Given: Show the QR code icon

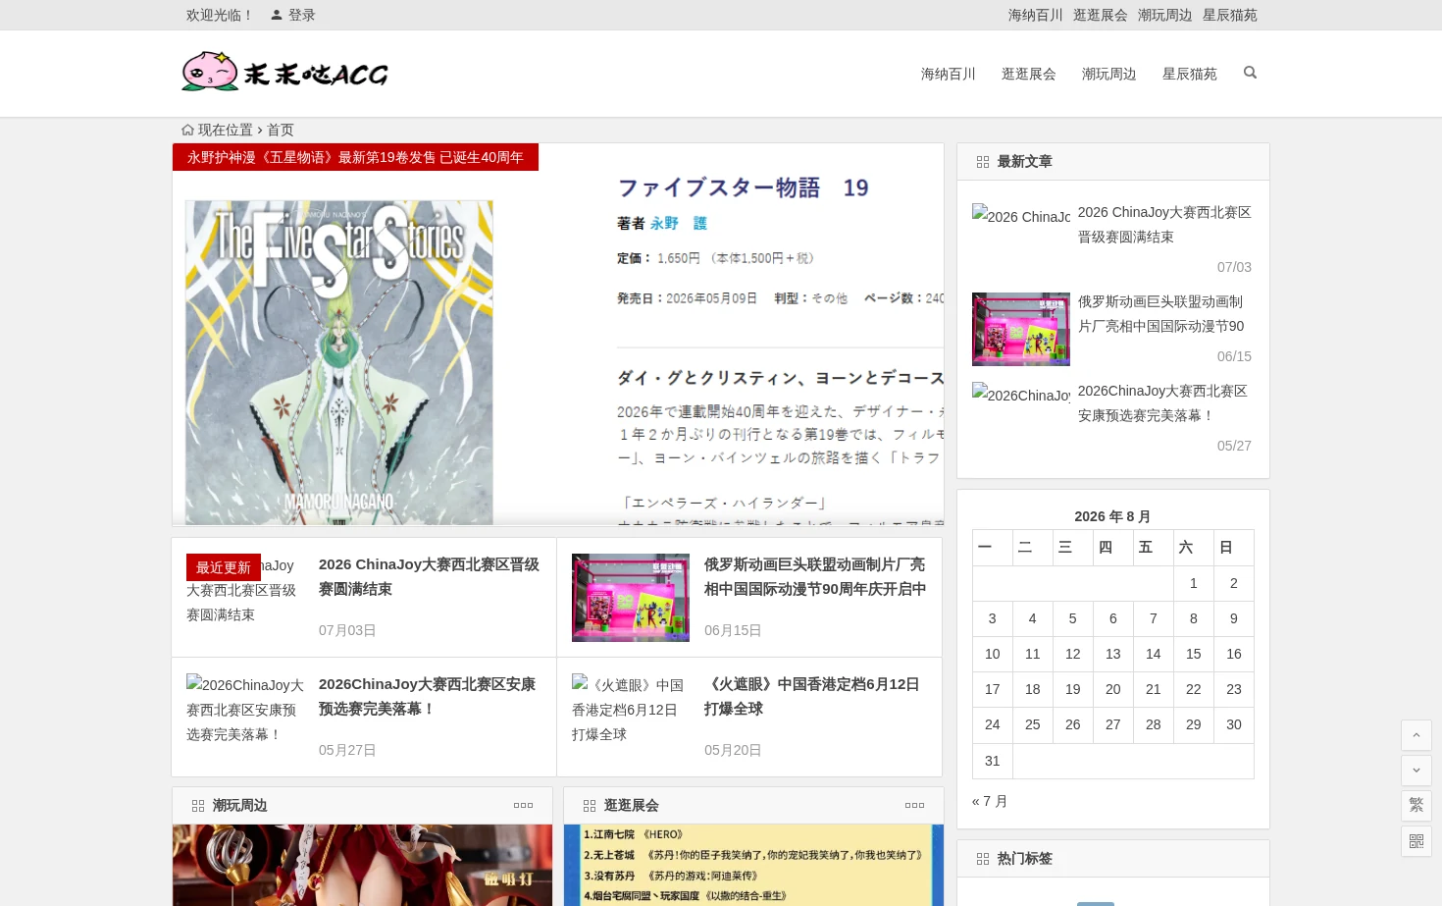Looking at the screenshot, I should 1416,841.
